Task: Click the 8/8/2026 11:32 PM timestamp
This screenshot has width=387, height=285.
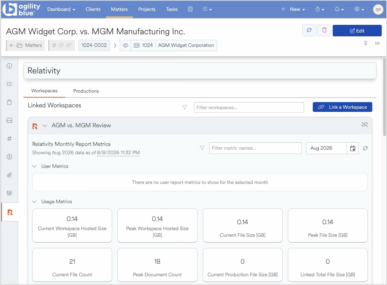Action: pyautogui.click(x=118, y=152)
